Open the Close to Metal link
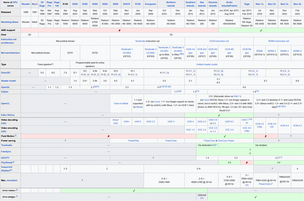Screen dimensions: 304x201 121,104
